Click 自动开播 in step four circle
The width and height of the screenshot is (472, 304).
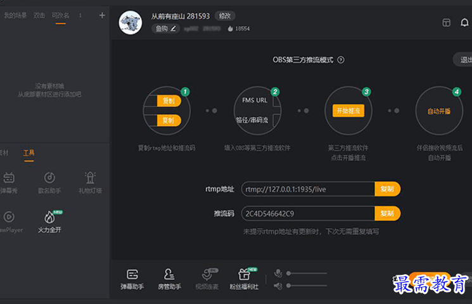tap(439, 111)
